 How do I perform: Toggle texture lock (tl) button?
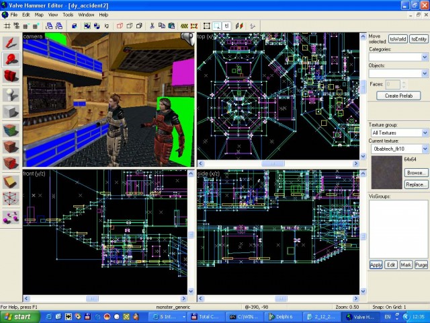pyautogui.click(x=226, y=26)
